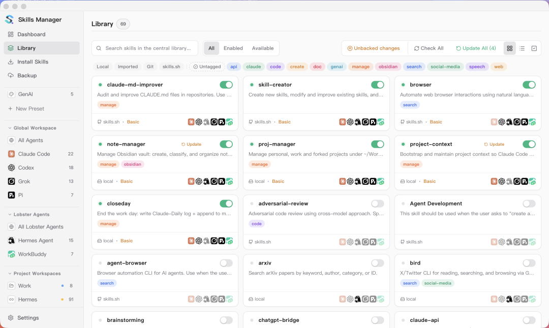
Task: Click Hermes agent icon on closeday card
Action: pos(206,241)
